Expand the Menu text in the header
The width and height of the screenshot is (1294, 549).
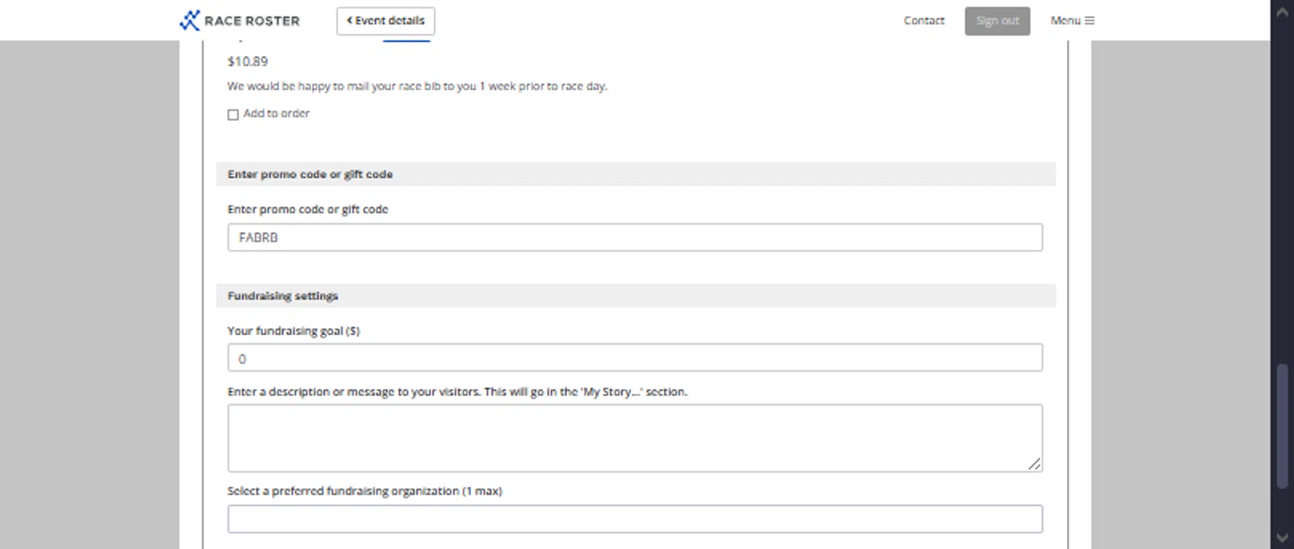(1065, 21)
